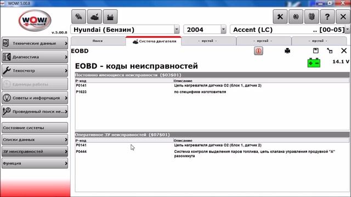Open the 2004 year dropdown
This screenshot has width=351, height=197.
pos(223,30)
